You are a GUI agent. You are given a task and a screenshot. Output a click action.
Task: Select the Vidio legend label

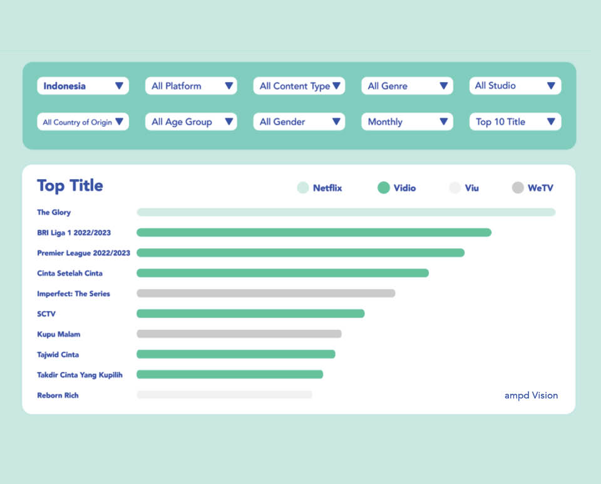tap(405, 188)
